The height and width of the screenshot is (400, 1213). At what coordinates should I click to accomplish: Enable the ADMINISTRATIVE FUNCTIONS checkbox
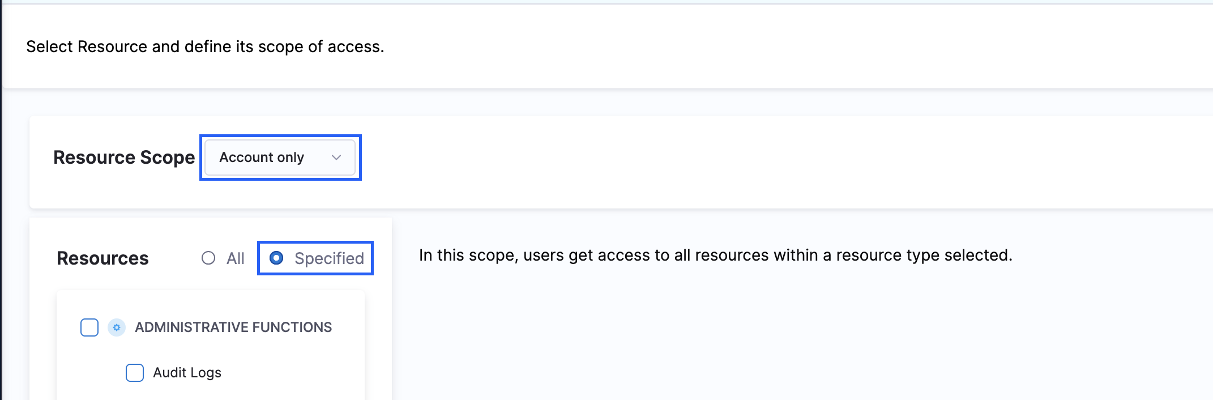click(89, 327)
